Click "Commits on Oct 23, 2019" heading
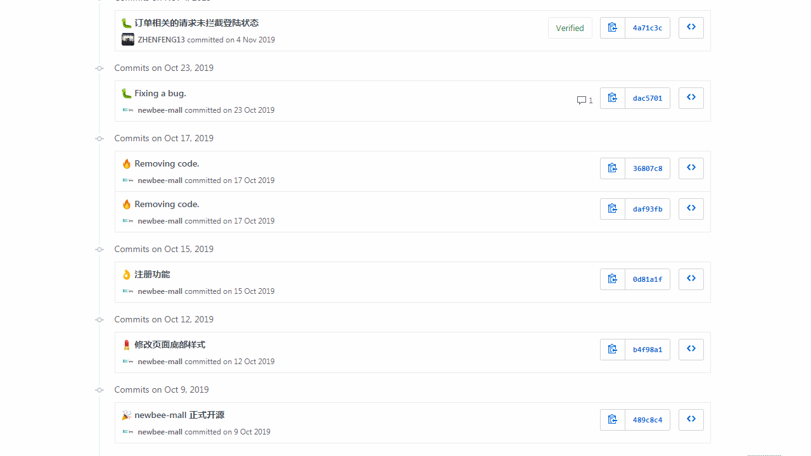This screenshot has width=811, height=456. click(164, 68)
